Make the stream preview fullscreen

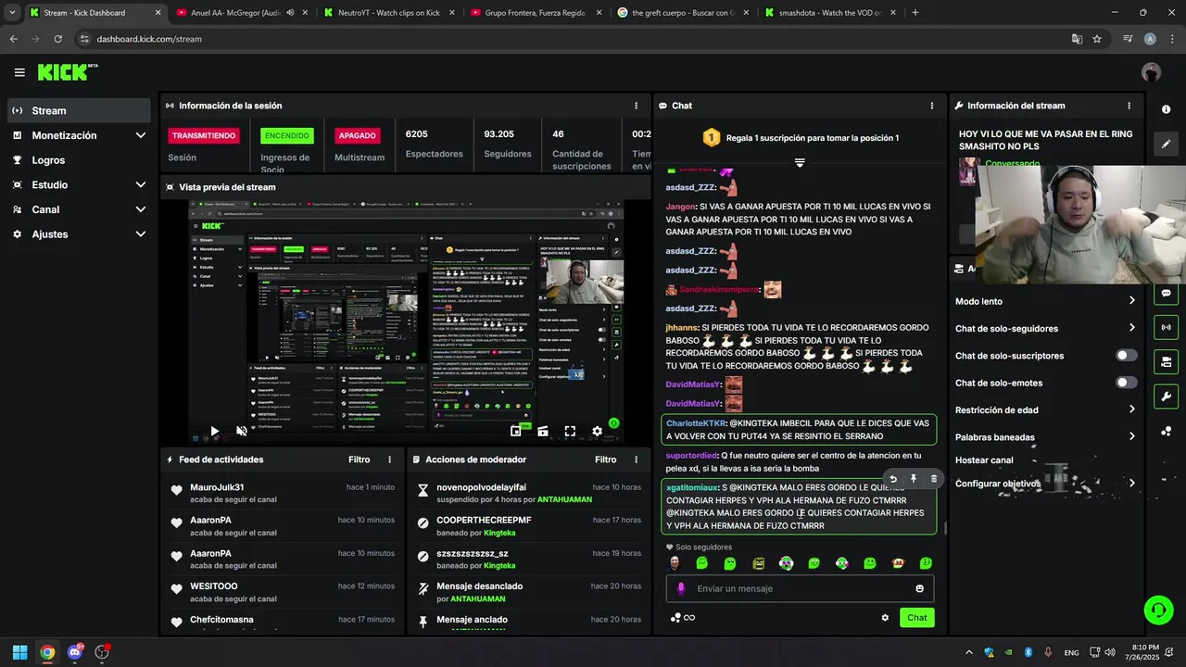click(570, 431)
